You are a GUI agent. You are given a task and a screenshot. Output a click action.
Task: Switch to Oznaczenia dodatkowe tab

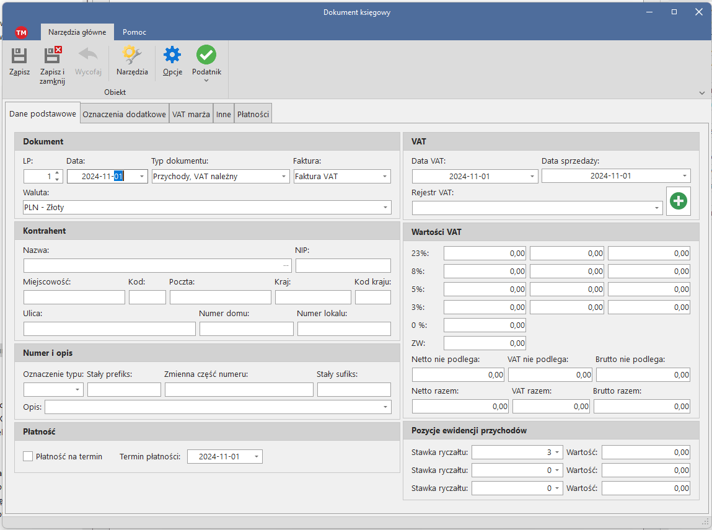[x=124, y=115]
